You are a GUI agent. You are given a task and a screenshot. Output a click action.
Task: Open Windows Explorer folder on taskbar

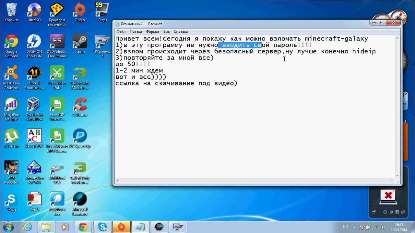click(46, 227)
